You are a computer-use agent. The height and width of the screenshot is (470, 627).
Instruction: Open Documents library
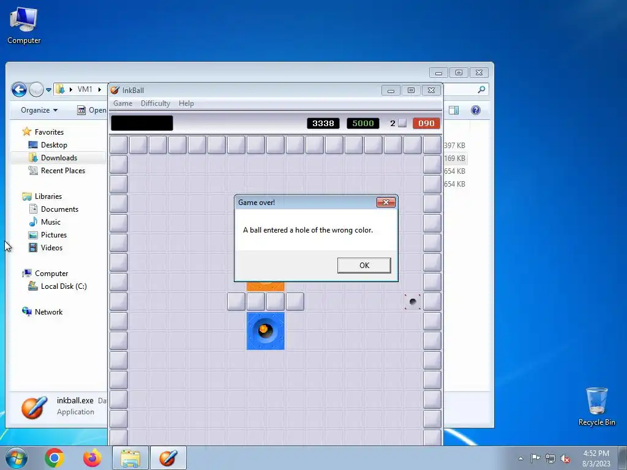[59, 209]
